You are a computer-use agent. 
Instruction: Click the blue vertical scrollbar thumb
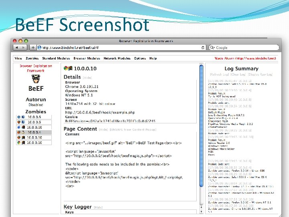click(x=201, y=126)
